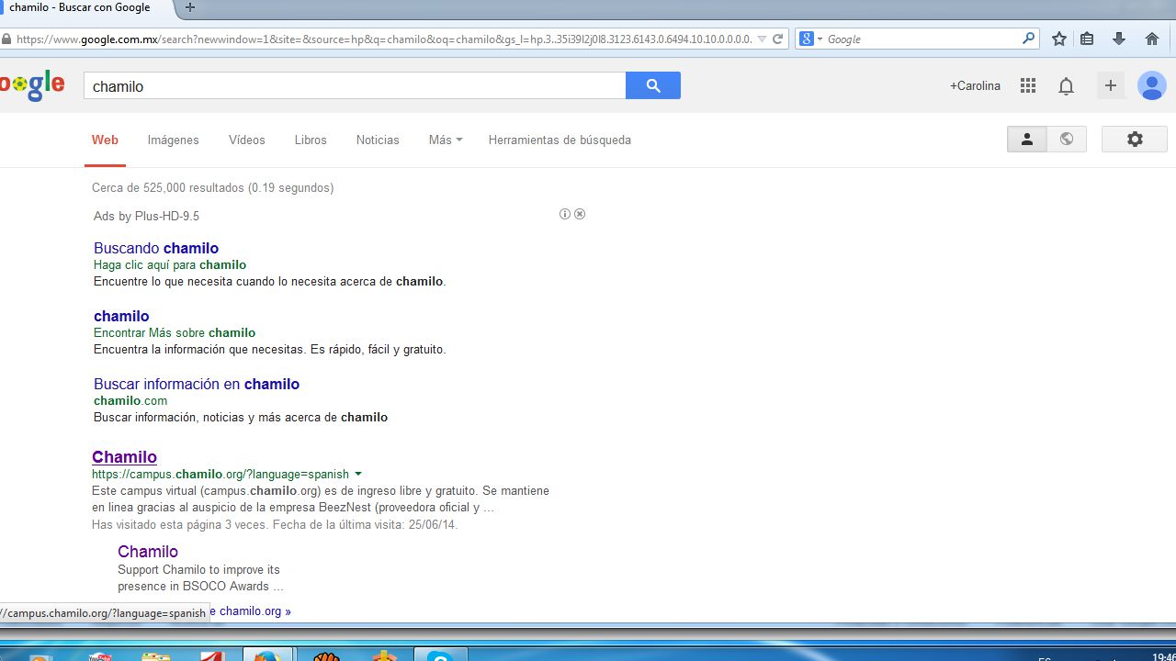Click 'Has visitado esta página 3 veces' text

(x=178, y=524)
